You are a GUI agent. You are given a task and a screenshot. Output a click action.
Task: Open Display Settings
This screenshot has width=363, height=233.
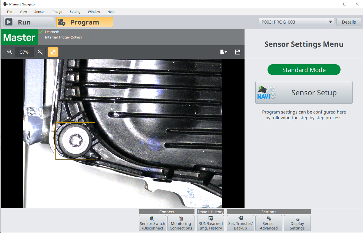[297, 223]
